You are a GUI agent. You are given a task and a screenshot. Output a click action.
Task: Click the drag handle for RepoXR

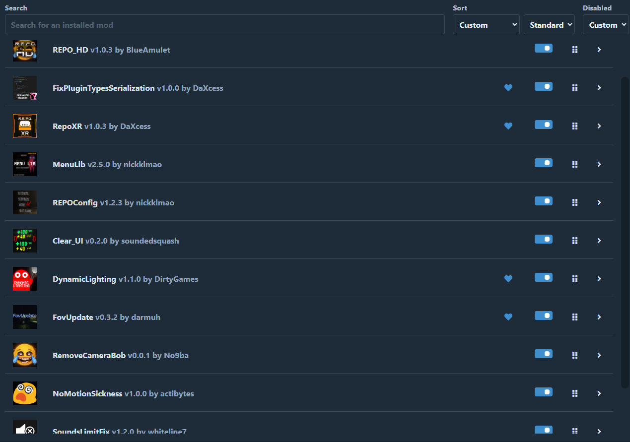[575, 126]
